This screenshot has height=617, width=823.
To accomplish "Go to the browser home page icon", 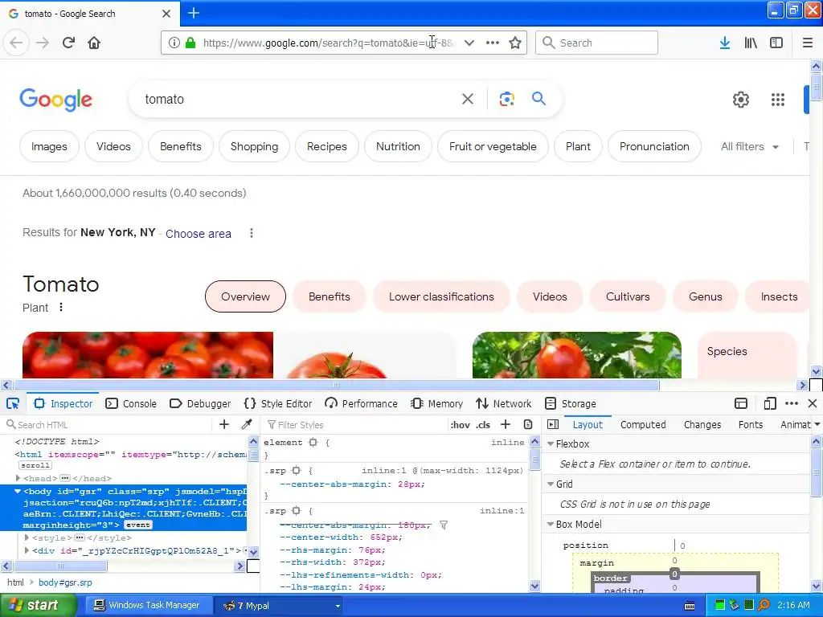I will click(x=94, y=43).
